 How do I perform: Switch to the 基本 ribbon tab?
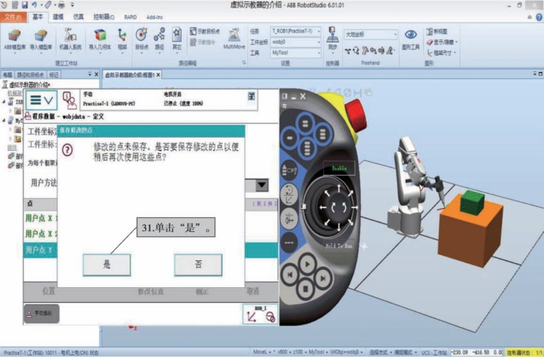click(x=37, y=17)
